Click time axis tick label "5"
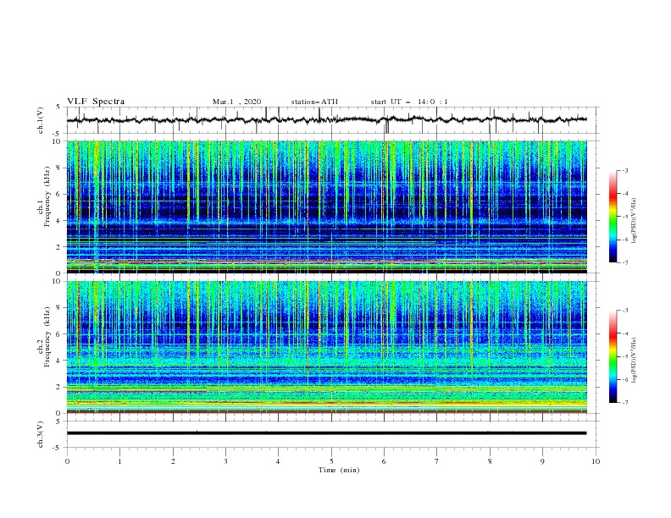 [331, 461]
